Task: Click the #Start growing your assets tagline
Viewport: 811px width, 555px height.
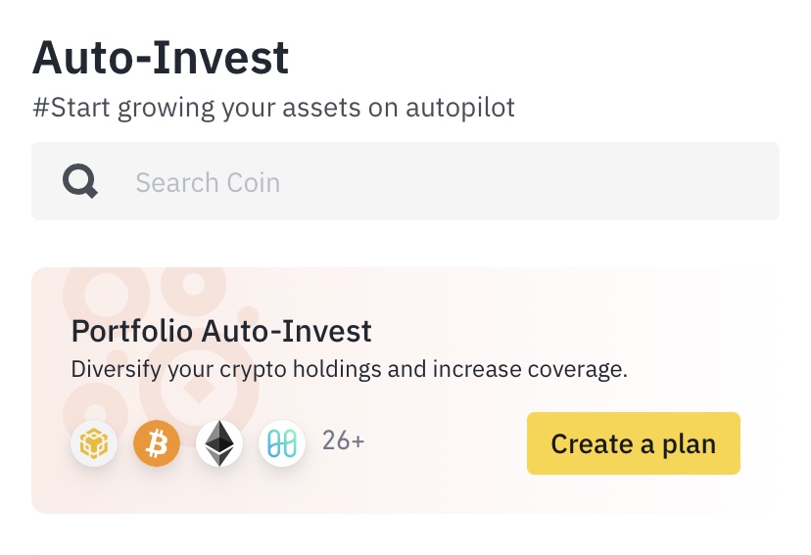Action: tap(273, 107)
